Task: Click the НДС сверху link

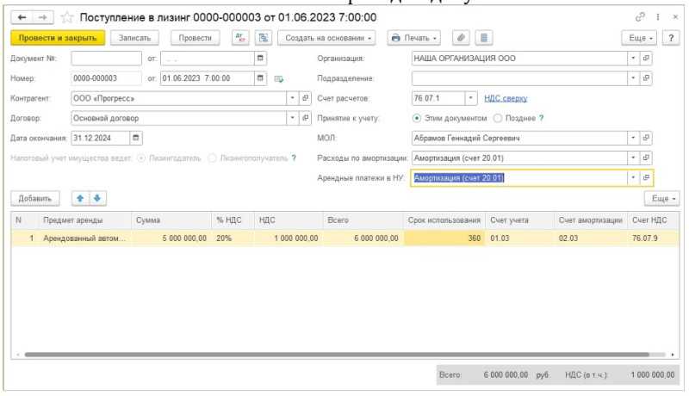Action: click(x=506, y=98)
